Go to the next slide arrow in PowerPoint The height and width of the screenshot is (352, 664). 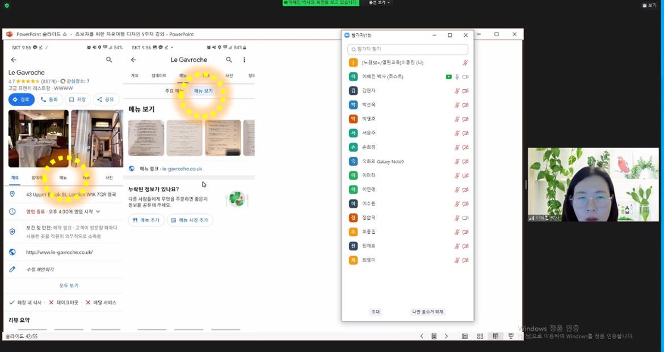tap(446, 336)
